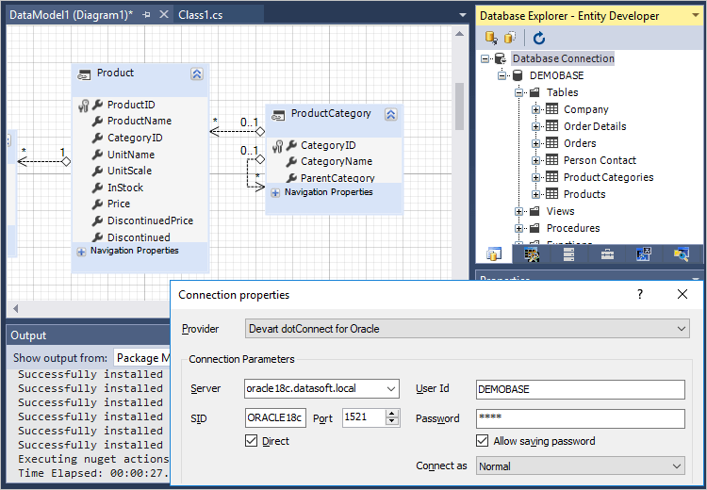Screen dimensions: 707x490
Task: Select the Product entity class icon
Action: 84,74
